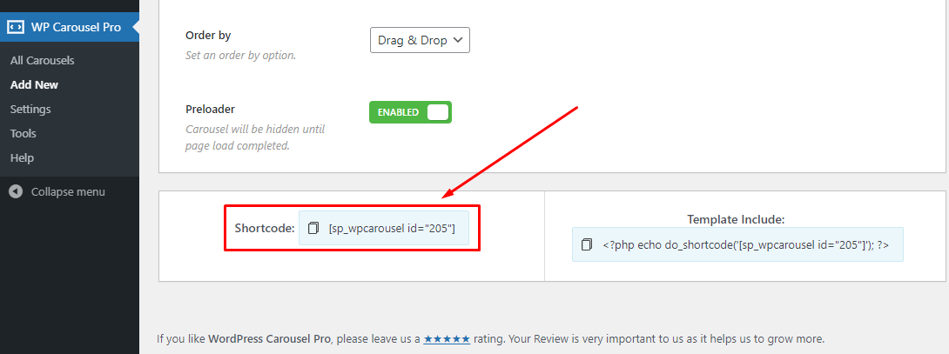Click the copy icon beside the shortcode

point(313,228)
